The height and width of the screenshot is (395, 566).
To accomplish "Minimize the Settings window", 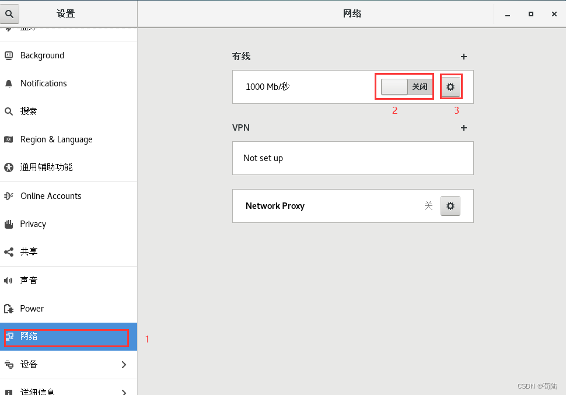I will pos(508,15).
